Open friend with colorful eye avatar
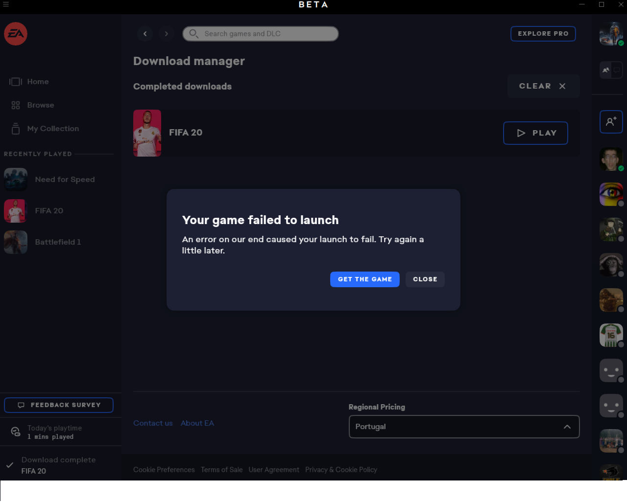 (611, 194)
